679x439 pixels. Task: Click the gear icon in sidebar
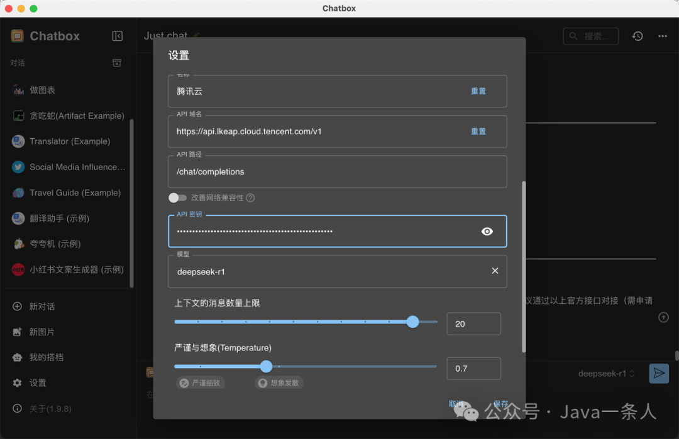point(18,382)
